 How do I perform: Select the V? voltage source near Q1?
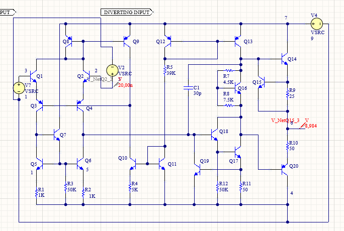(19, 88)
